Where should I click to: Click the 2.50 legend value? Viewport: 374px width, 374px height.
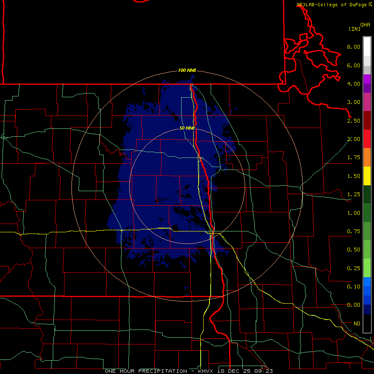point(354,121)
